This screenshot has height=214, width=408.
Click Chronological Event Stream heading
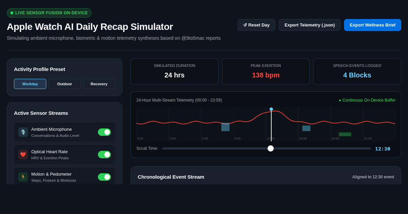click(x=171, y=177)
